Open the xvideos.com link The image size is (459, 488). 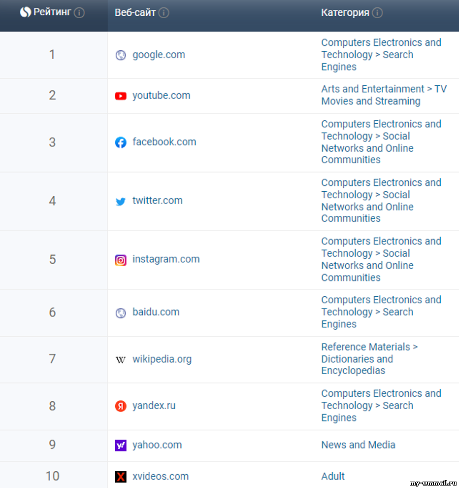click(x=161, y=476)
